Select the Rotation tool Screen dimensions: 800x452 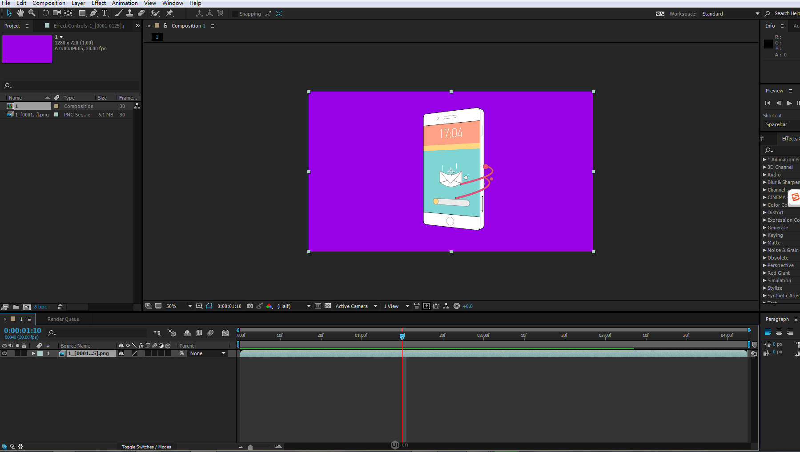coord(45,13)
